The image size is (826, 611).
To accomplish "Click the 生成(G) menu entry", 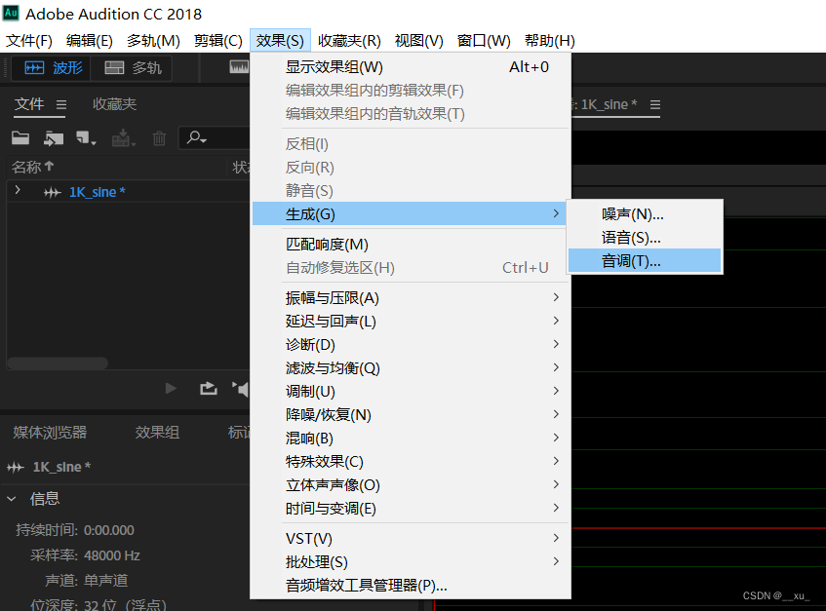I will 410,213.
